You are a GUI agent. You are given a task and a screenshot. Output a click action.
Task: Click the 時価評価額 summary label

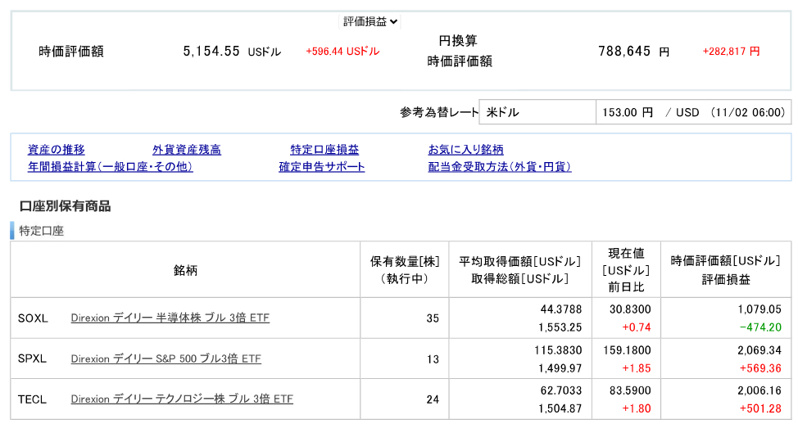click(71, 52)
